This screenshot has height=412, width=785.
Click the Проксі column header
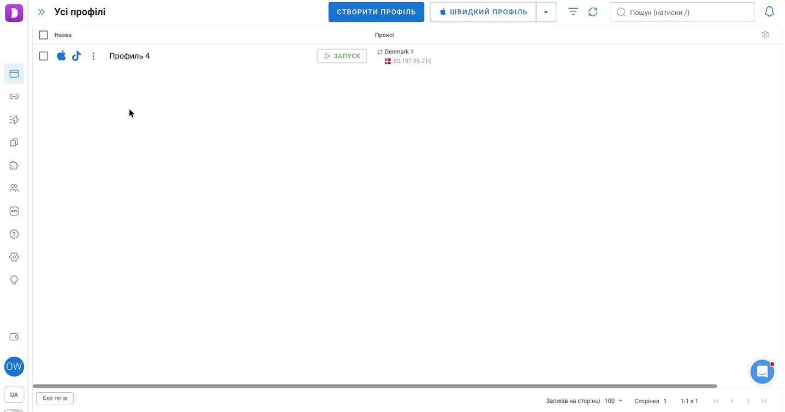tap(384, 35)
